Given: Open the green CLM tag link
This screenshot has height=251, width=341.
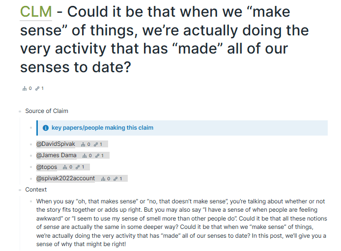Looking at the screenshot, I should (36, 12).
